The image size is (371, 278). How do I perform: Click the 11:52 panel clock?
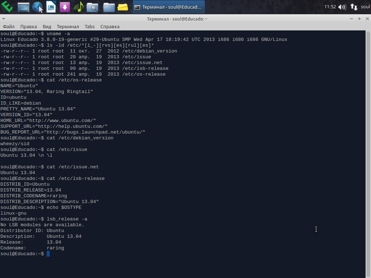click(330, 7)
